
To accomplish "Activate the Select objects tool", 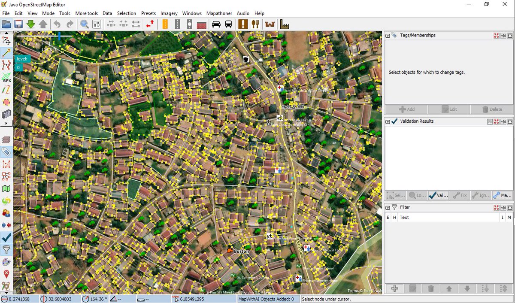I will [x=6, y=41].
